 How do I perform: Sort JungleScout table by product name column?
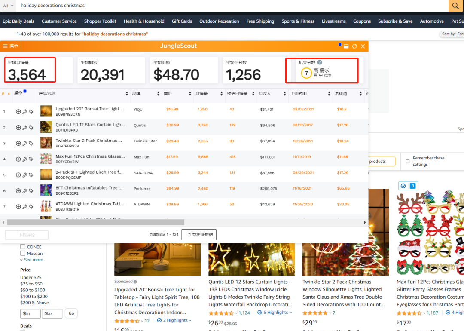[127, 94]
